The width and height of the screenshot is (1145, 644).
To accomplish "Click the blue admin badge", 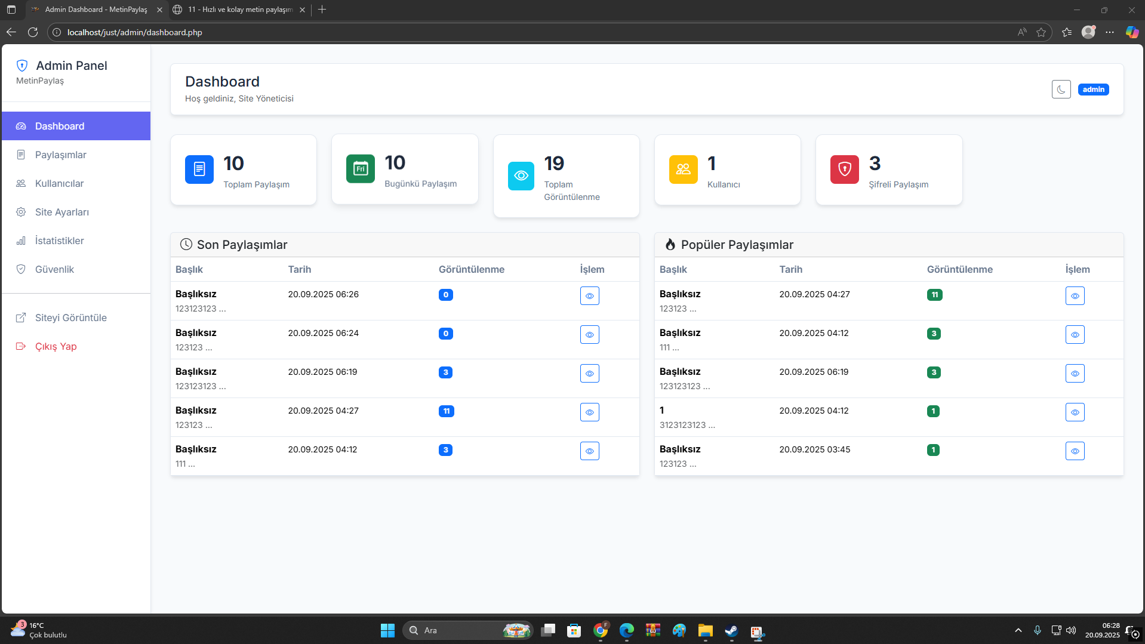I will pos(1093,90).
